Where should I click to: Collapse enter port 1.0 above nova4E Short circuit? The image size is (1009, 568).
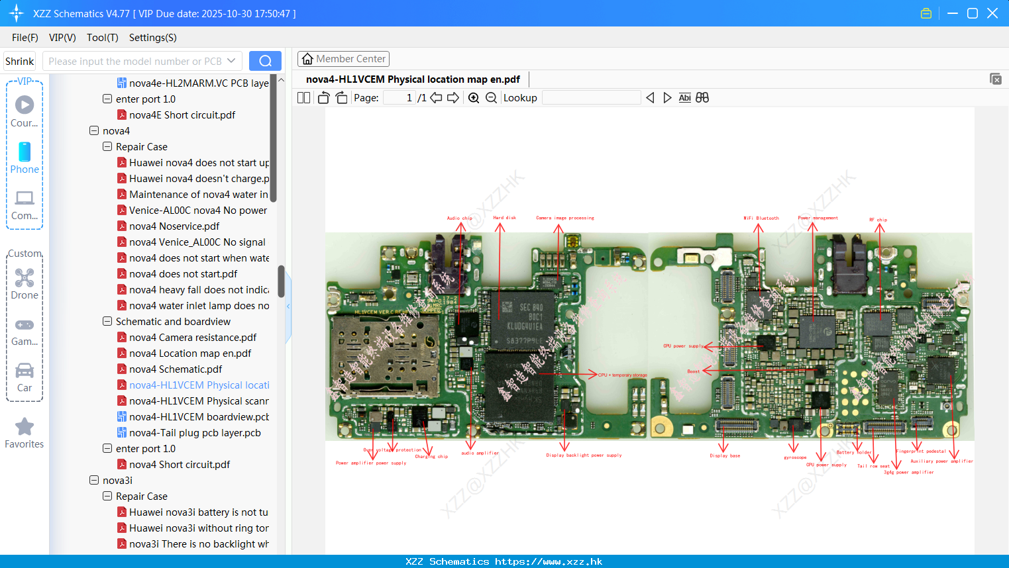pyautogui.click(x=107, y=99)
